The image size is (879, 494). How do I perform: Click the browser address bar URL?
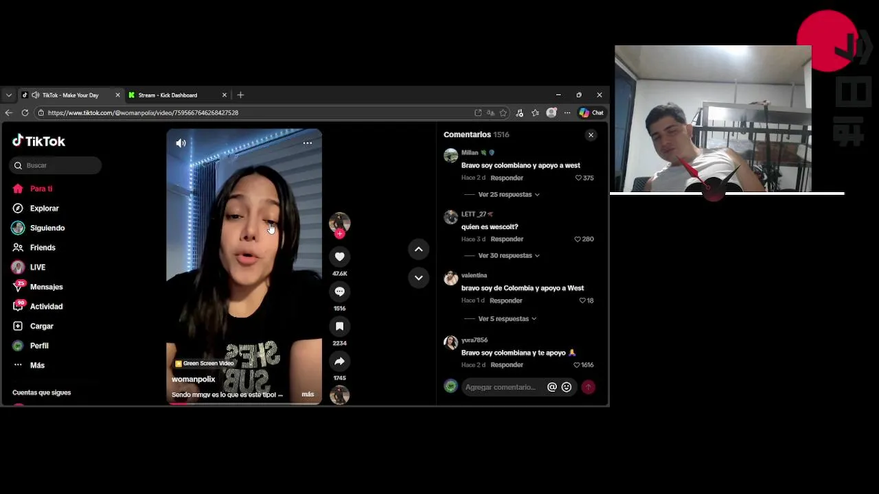143,113
